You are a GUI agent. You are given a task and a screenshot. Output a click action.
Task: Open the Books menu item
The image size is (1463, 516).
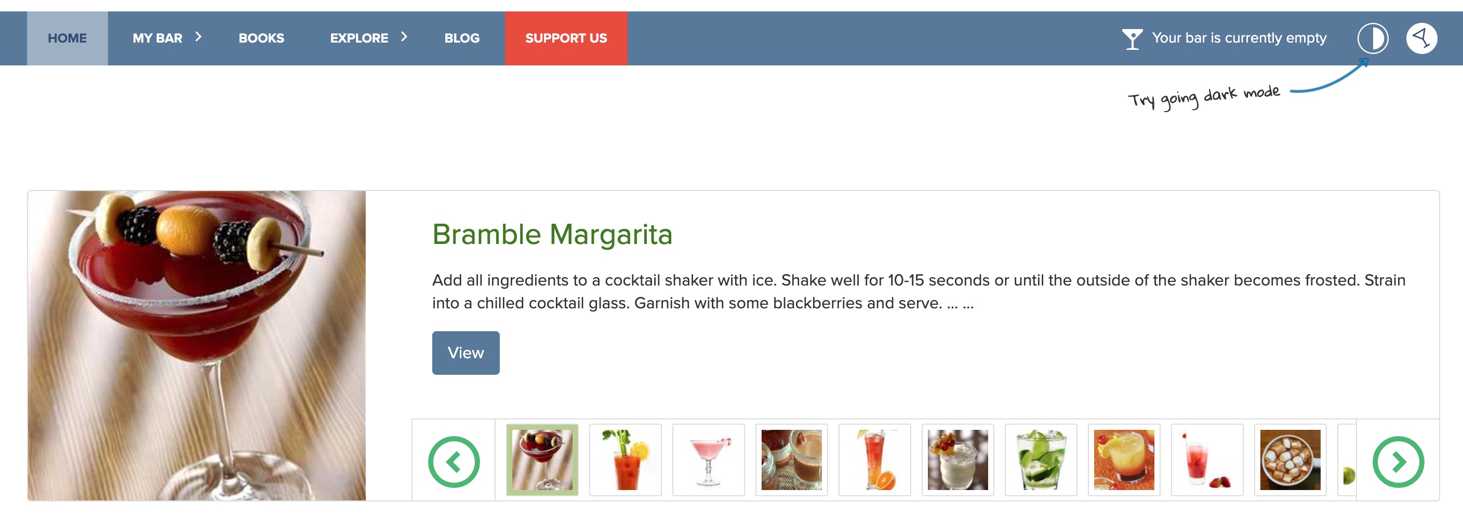pos(261,38)
